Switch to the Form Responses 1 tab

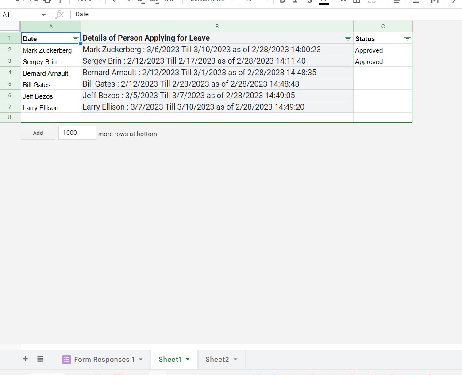[x=103, y=359]
